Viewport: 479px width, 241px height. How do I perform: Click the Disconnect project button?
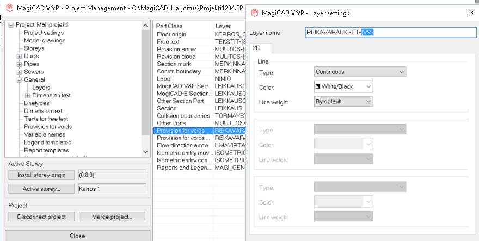(41, 217)
